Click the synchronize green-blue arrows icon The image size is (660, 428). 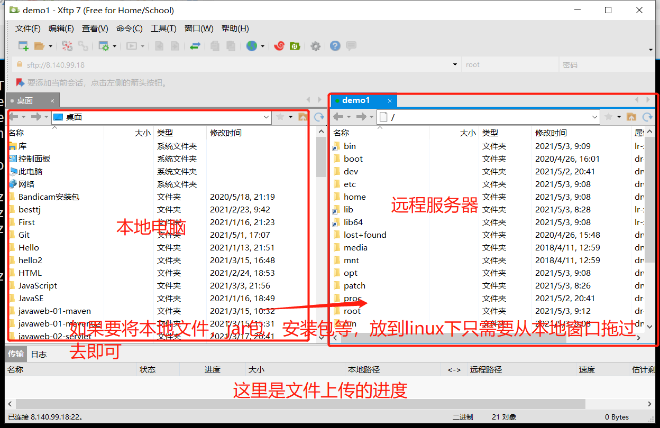(x=195, y=46)
